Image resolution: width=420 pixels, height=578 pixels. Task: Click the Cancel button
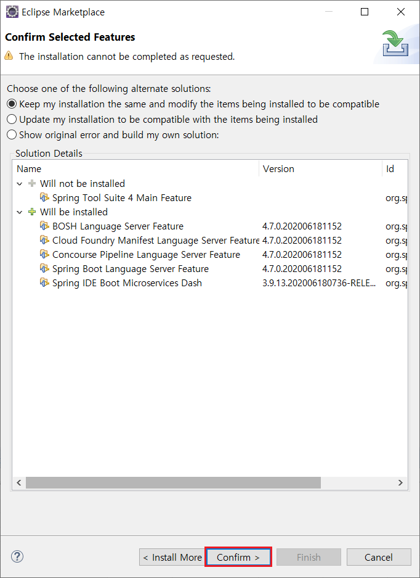(x=379, y=558)
